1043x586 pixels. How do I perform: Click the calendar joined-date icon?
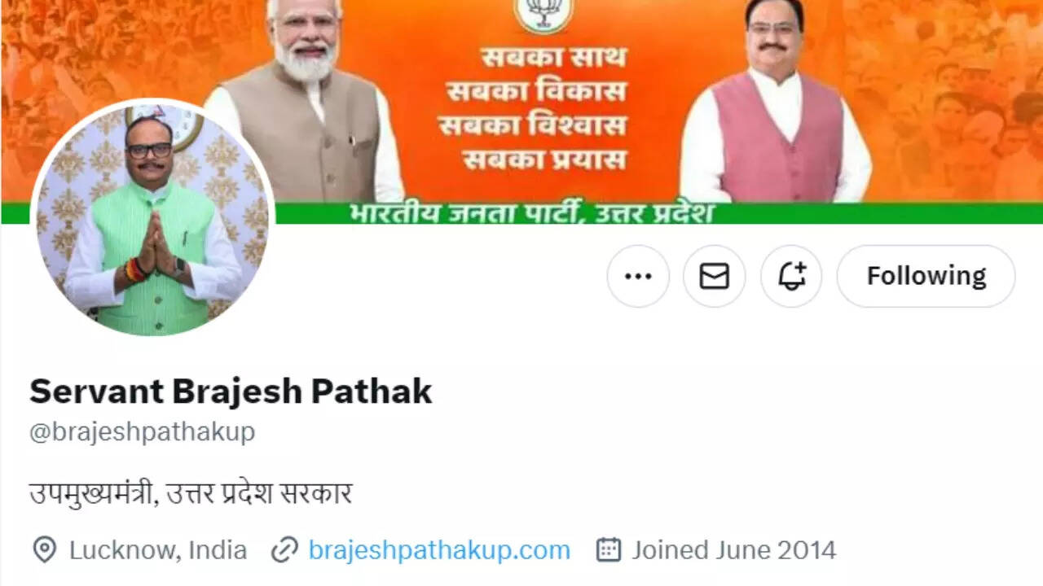tap(609, 549)
